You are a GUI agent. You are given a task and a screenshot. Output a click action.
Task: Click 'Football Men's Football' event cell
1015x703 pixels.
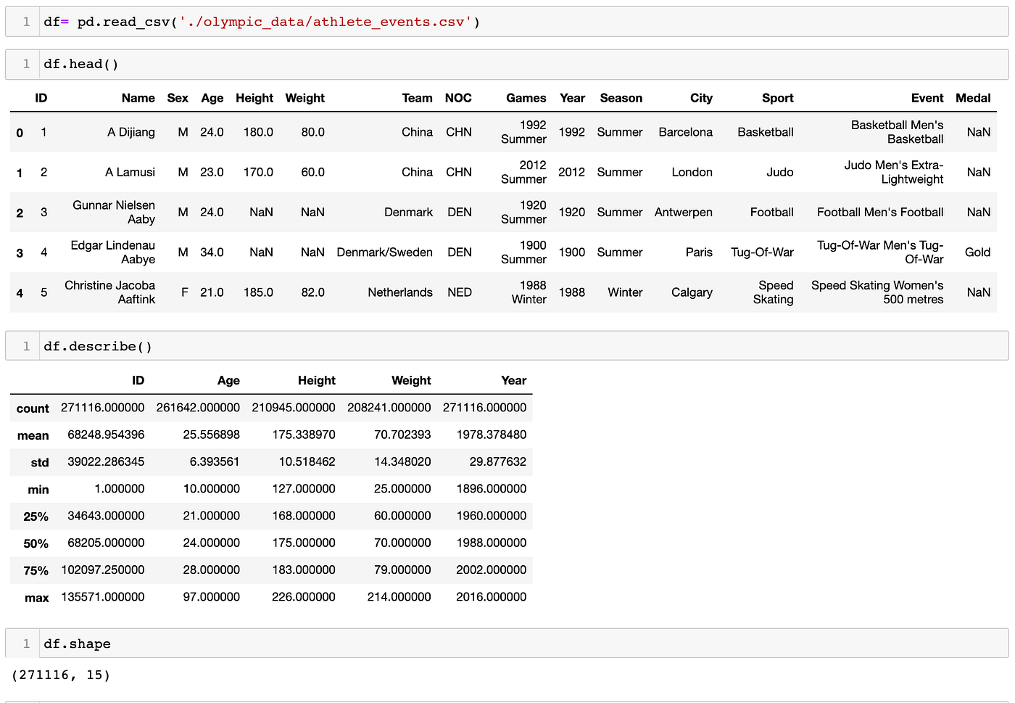point(880,212)
